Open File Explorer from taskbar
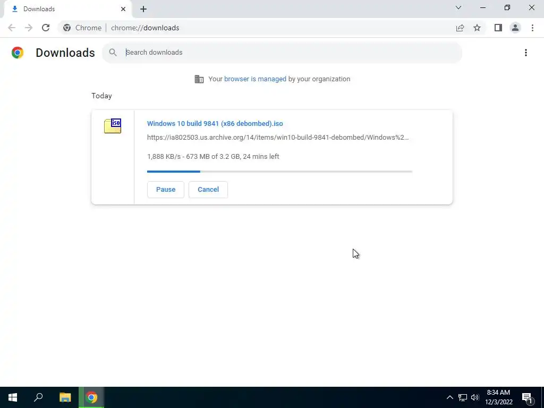The image size is (544, 408). click(65, 397)
